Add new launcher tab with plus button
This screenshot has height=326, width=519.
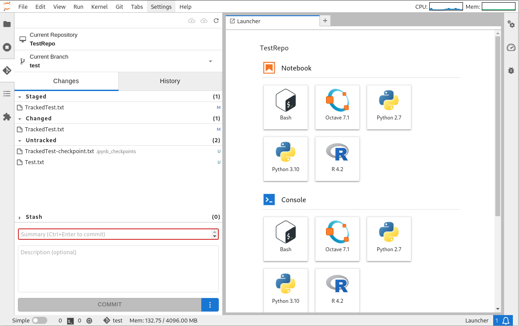[325, 21]
